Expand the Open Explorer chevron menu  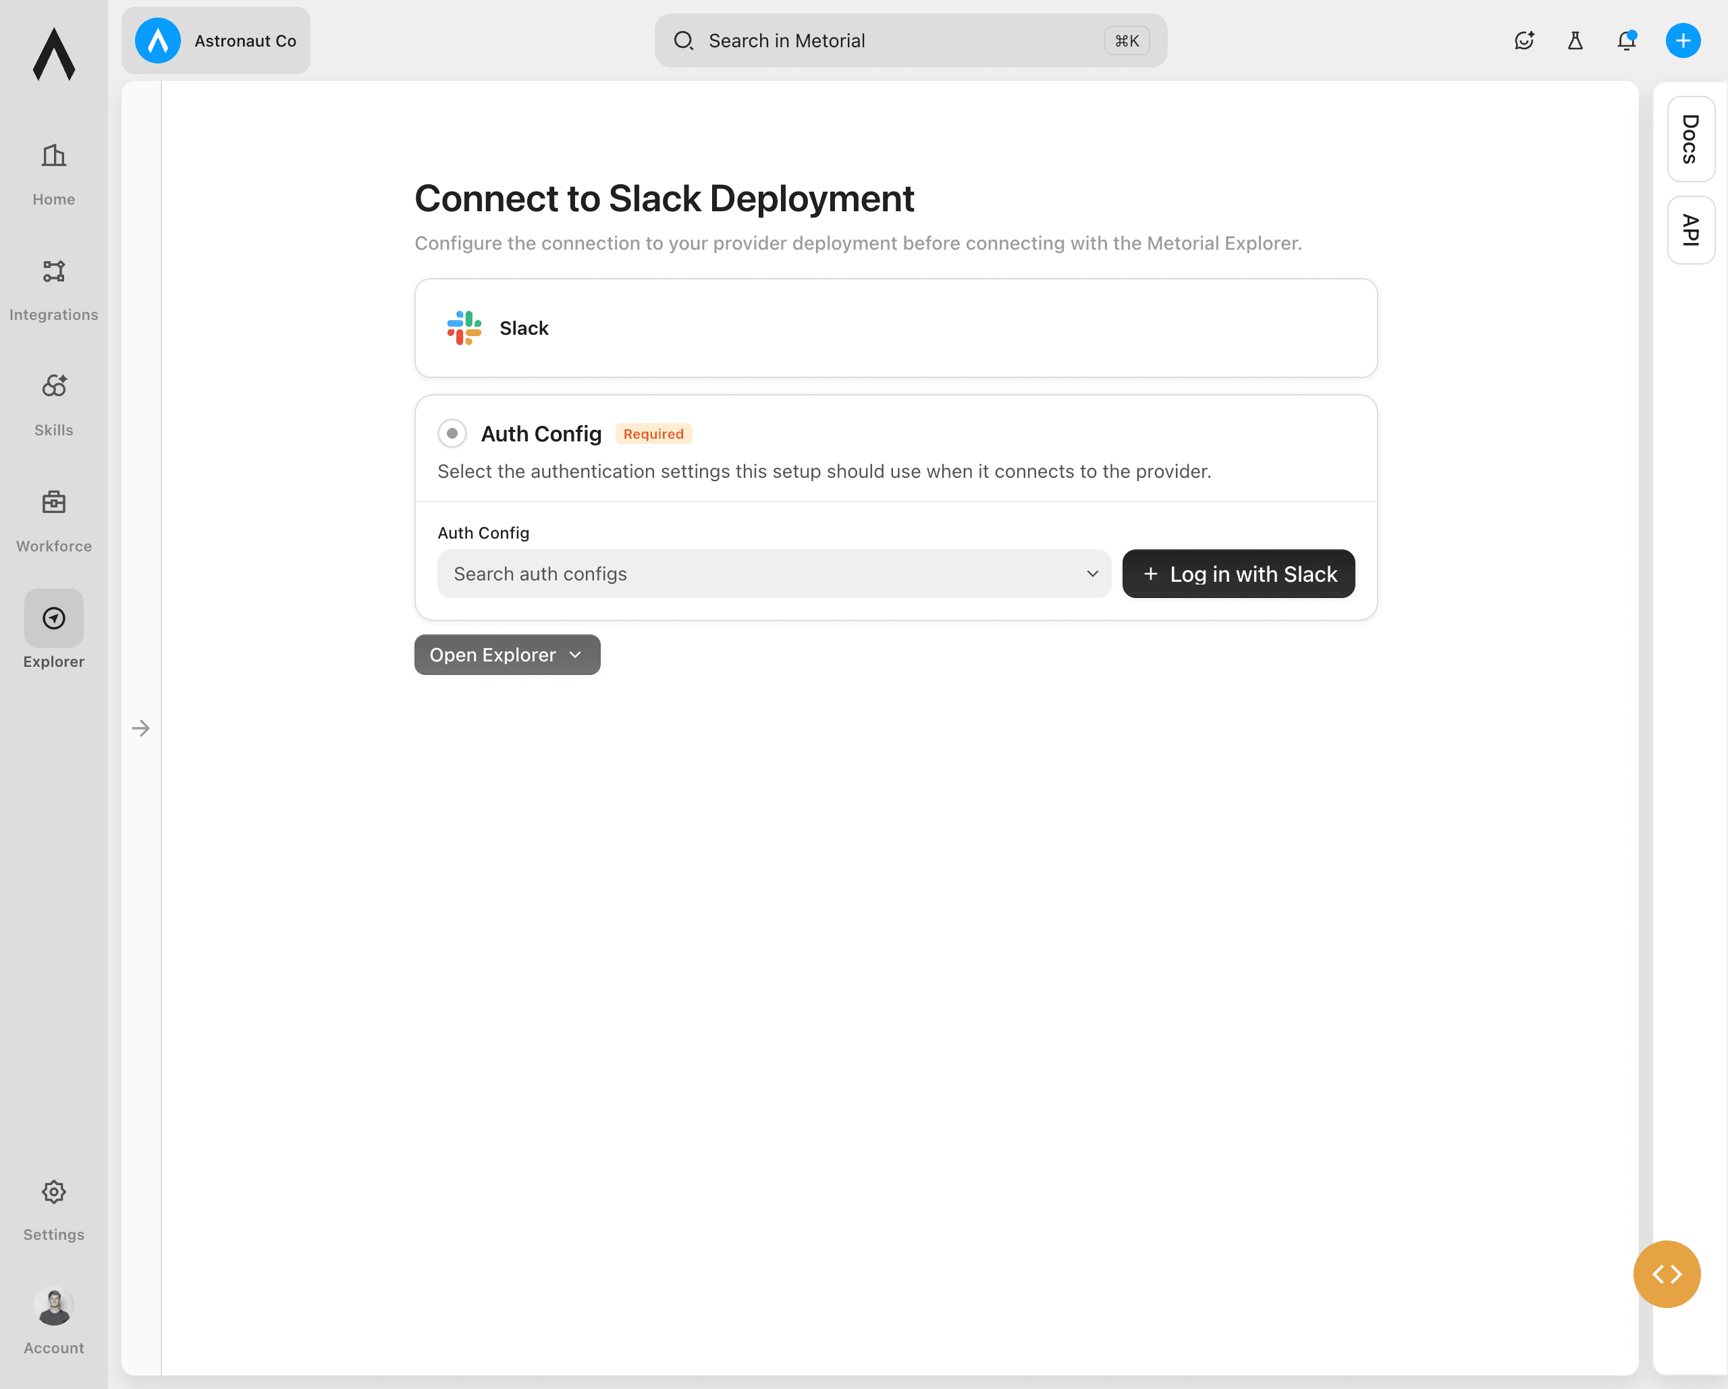(576, 655)
